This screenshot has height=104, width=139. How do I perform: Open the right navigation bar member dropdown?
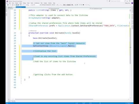coord(111,9)
